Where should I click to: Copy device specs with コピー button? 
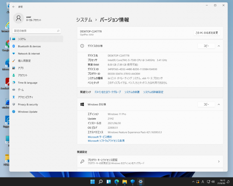[x=206, y=46]
